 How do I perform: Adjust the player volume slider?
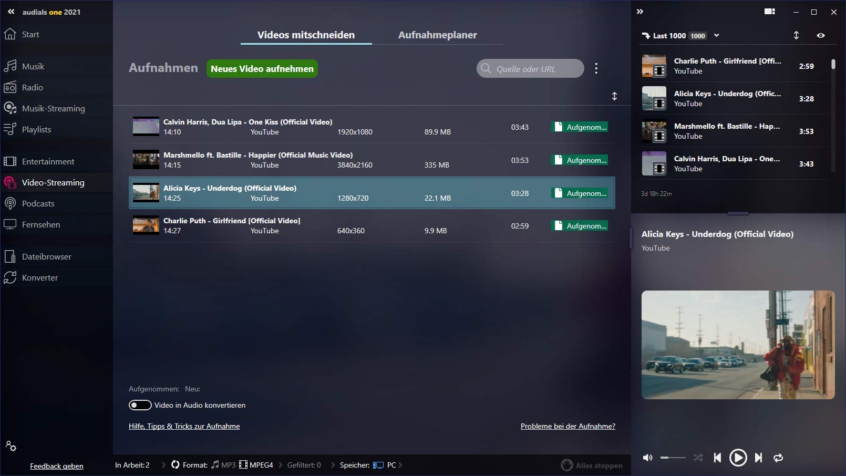coord(673,458)
